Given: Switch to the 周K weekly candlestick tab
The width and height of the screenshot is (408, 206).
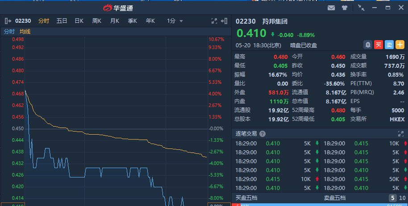Looking at the screenshot, I should [x=96, y=21].
